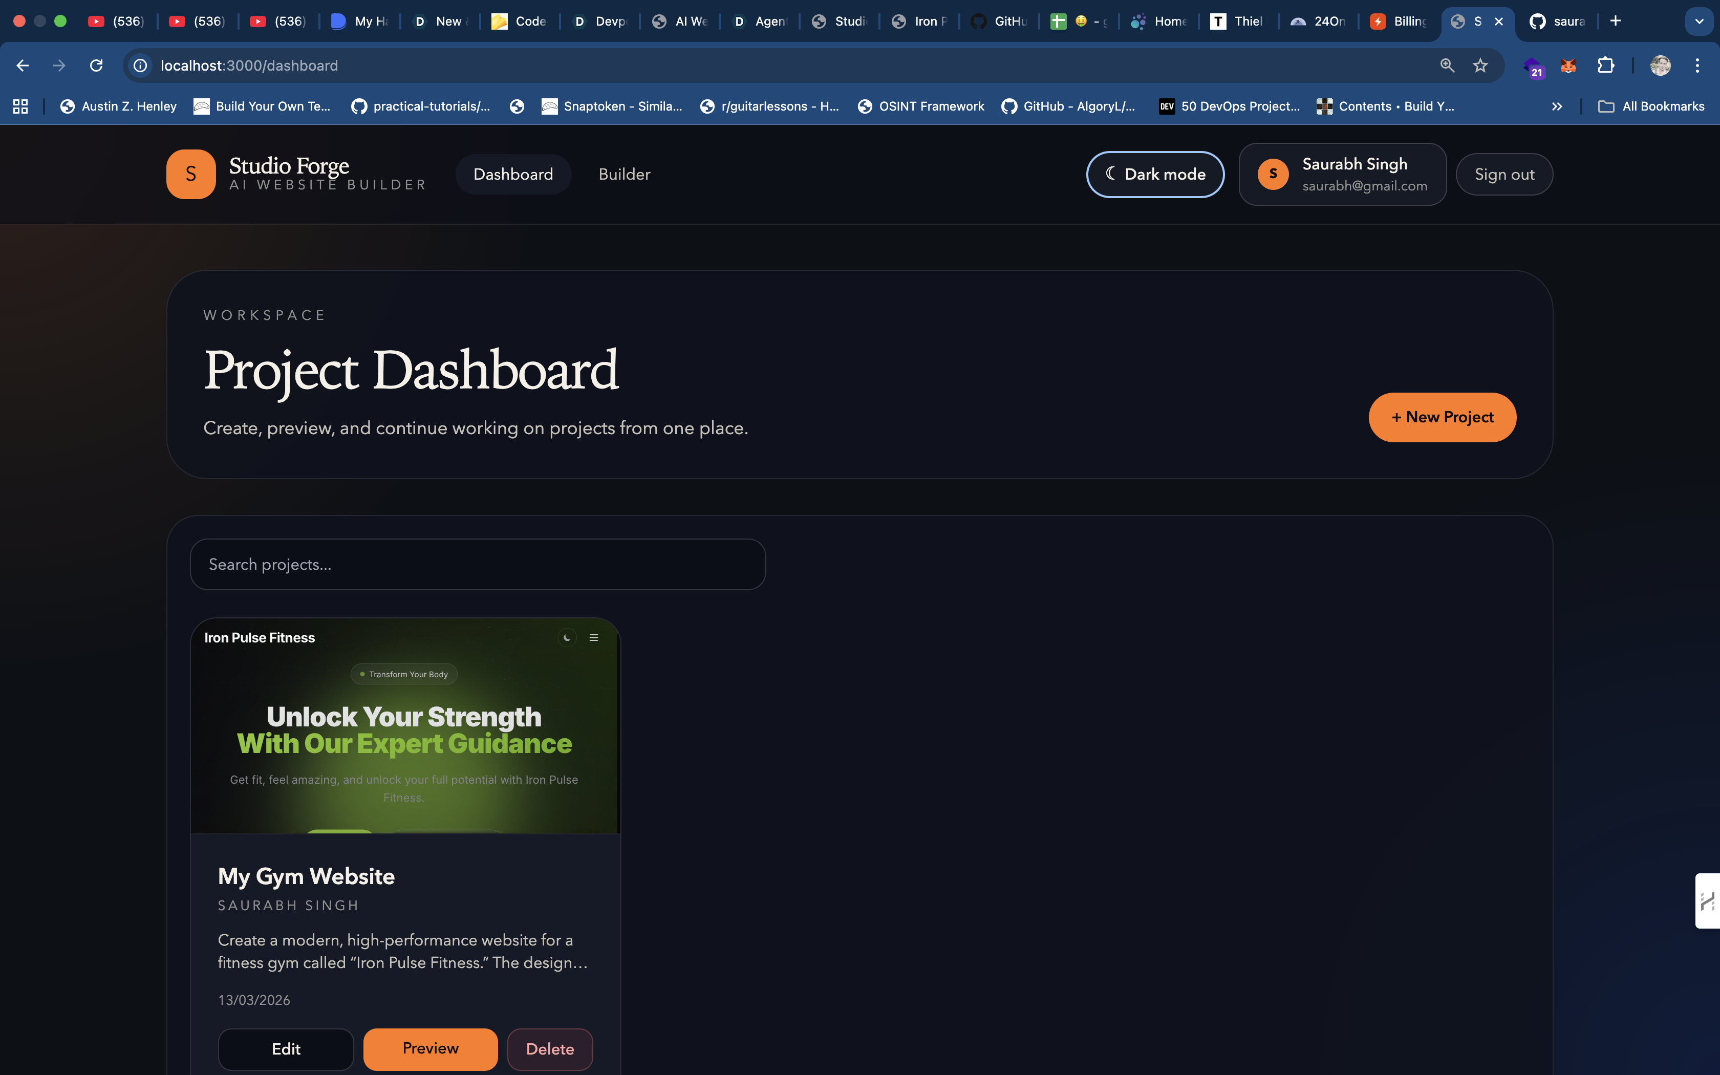Switch to the Builder nav tab
Screen dimensions: 1720x1075
pos(624,174)
